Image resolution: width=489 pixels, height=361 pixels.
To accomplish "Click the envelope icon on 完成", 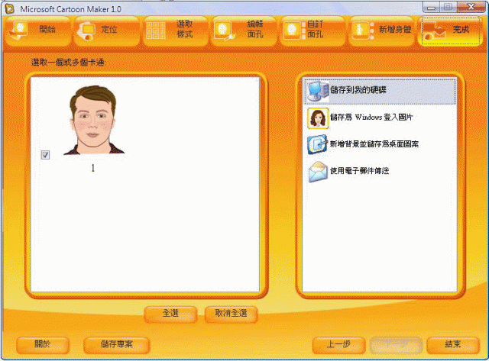I will click(x=435, y=31).
